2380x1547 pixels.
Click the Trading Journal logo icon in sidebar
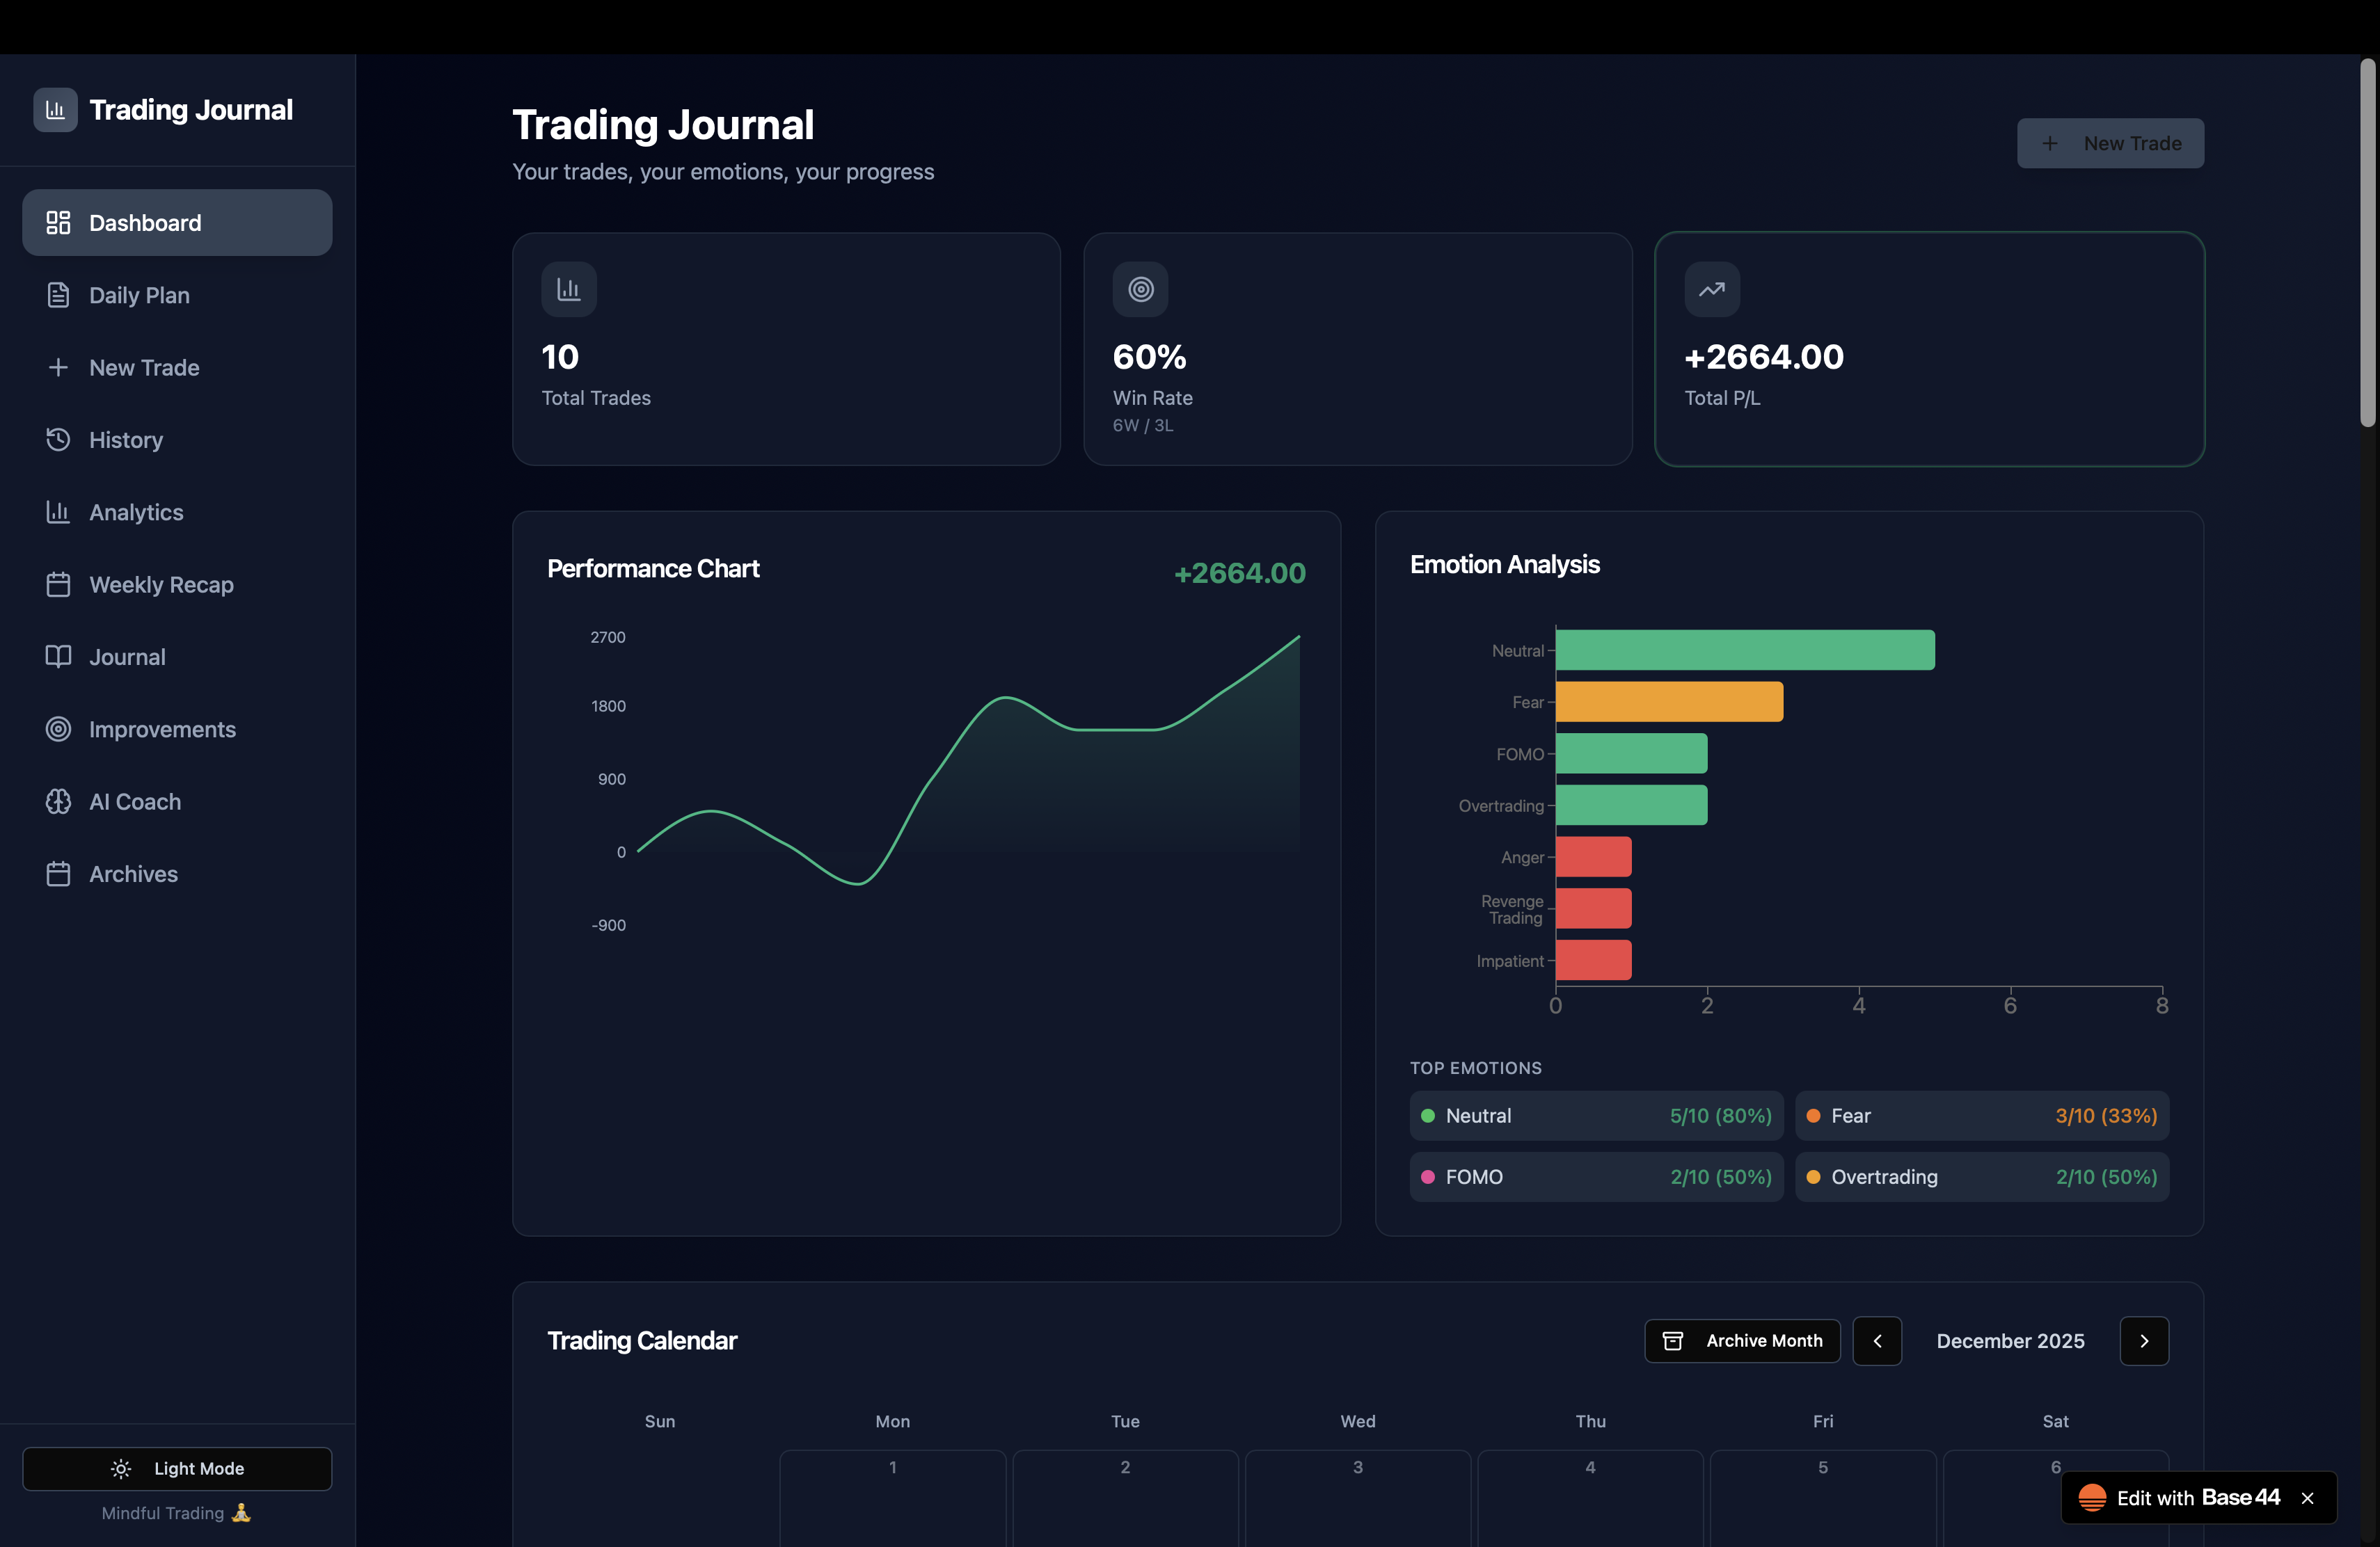coord(55,110)
